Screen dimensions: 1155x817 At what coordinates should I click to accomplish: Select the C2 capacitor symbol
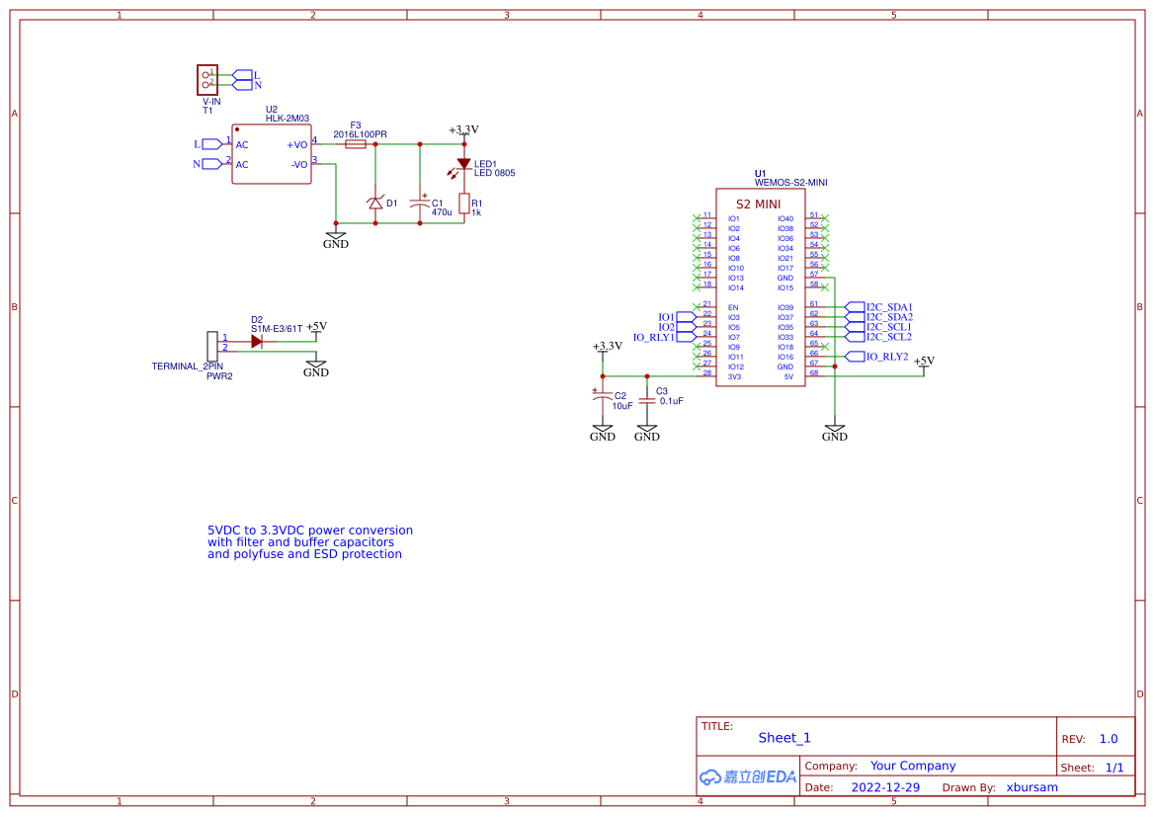pos(603,396)
